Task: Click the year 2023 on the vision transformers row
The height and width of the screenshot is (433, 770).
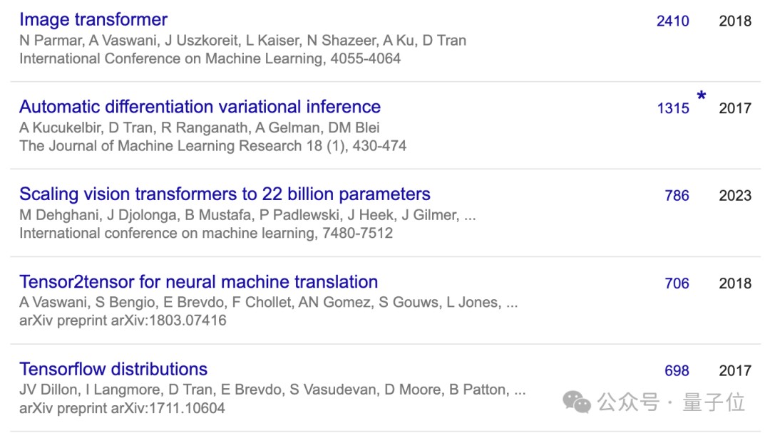Action: [735, 196]
